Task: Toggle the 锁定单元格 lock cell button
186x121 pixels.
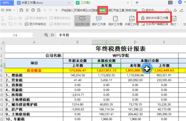Action: pos(82,21)
